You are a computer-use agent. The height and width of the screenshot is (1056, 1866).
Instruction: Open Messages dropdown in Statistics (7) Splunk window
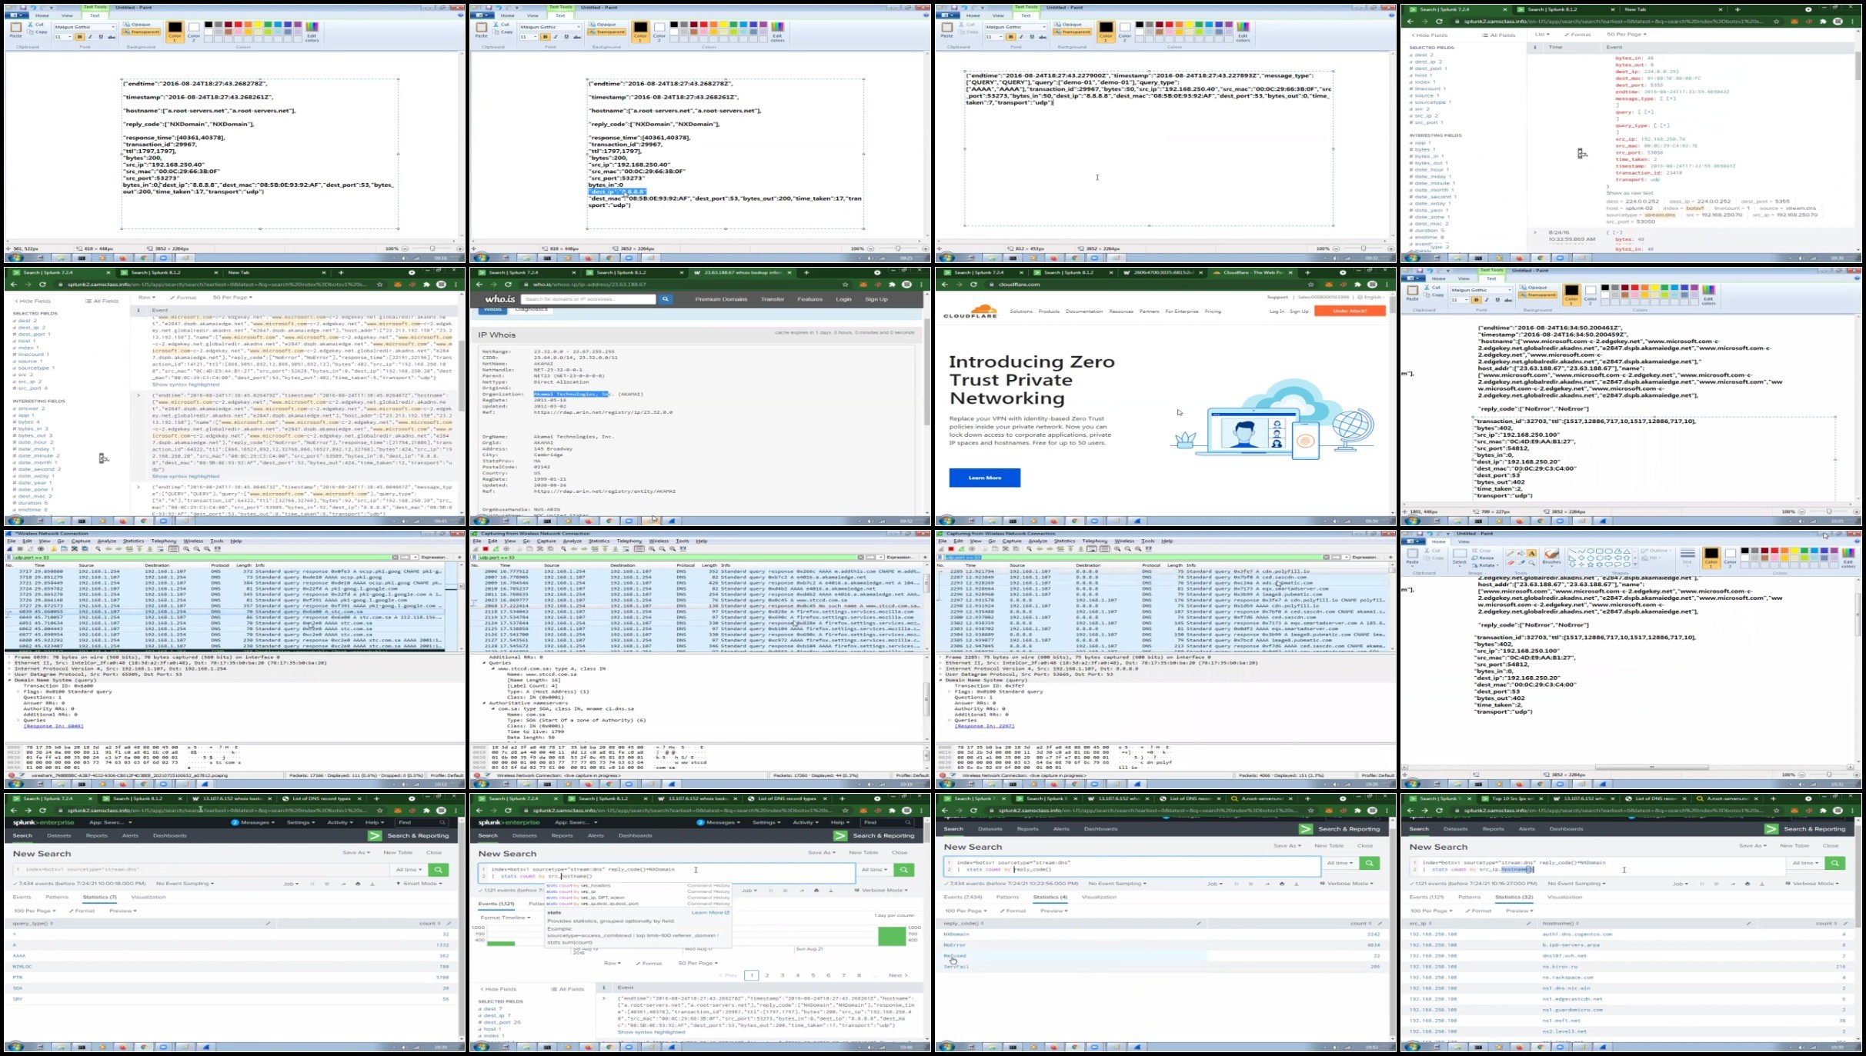253,822
